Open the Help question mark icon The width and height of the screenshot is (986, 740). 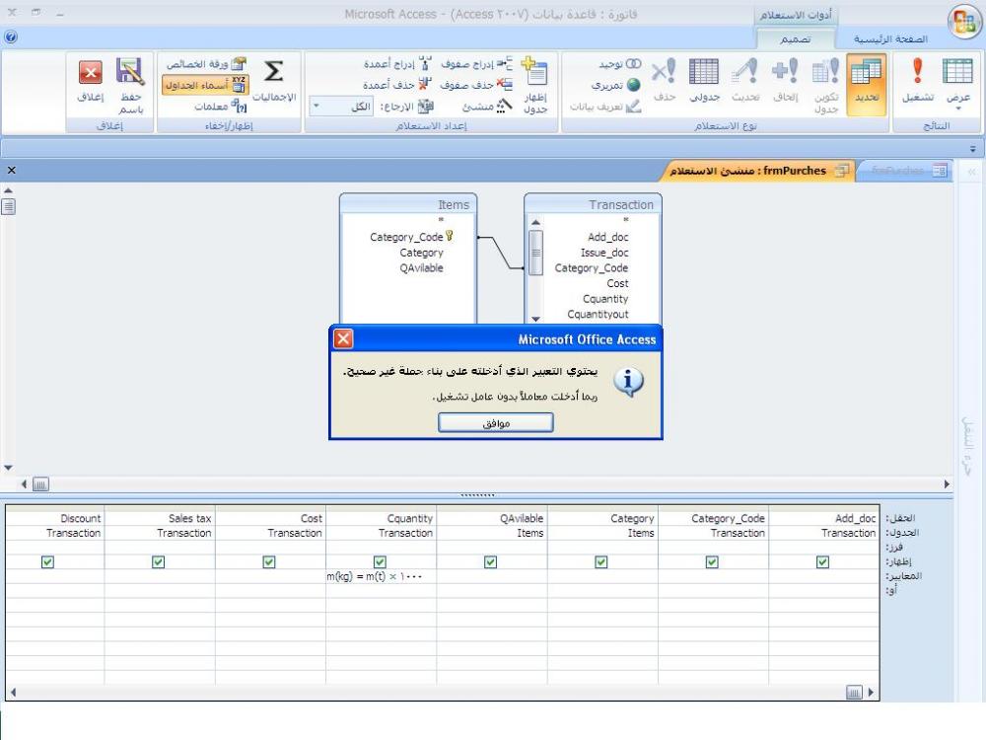(x=10, y=37)
